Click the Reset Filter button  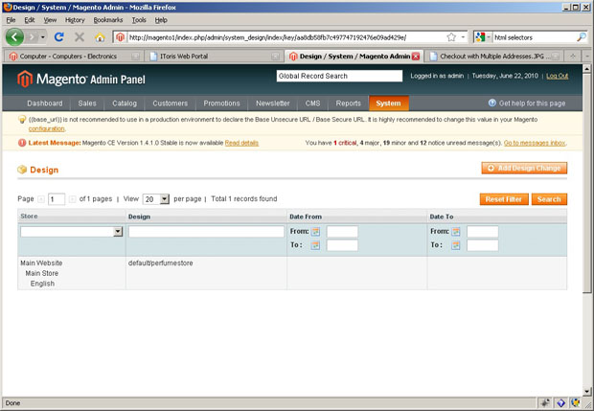click(504, 199)
